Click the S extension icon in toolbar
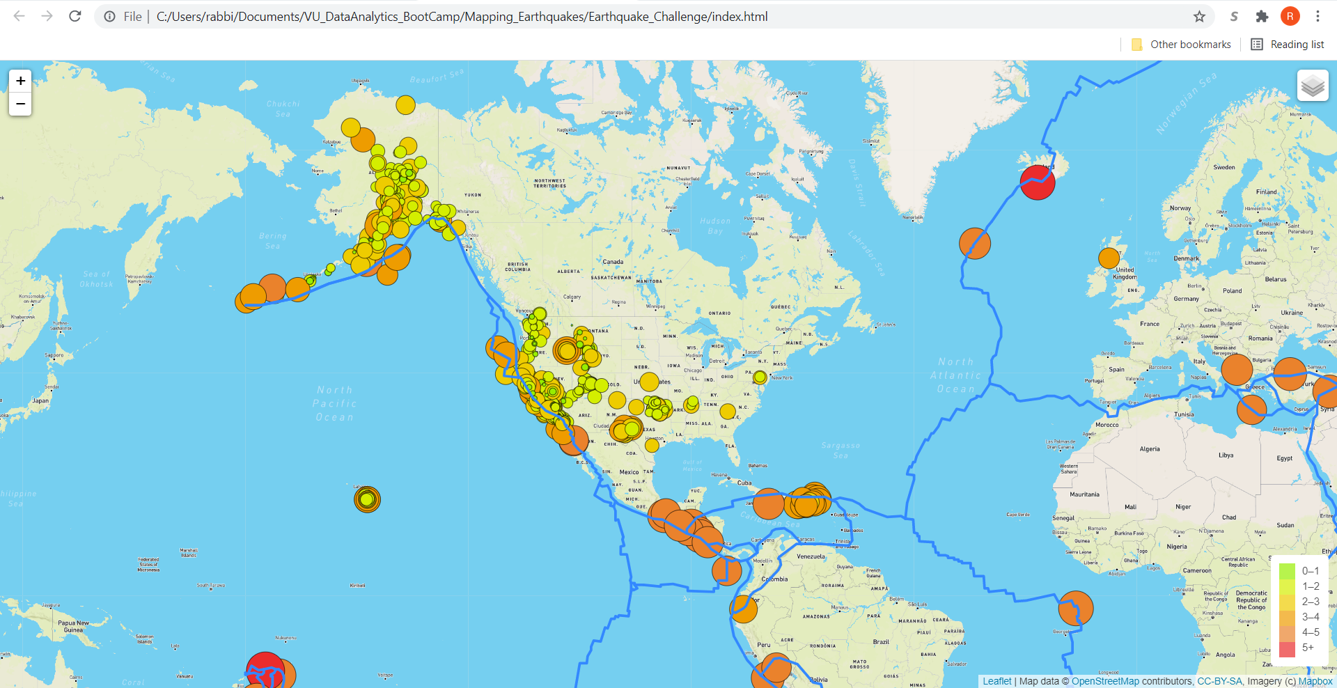The width and height of the screenshot is (1337, 688). coord(1234,16)
